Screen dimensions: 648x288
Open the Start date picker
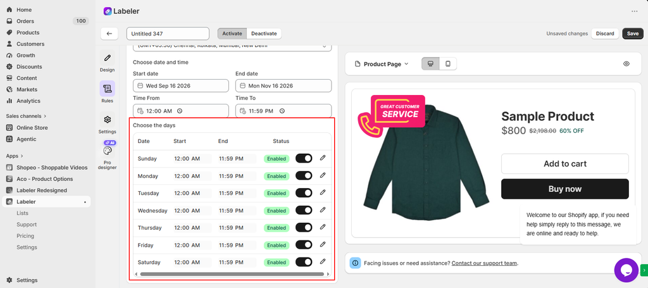coord(180,86)
